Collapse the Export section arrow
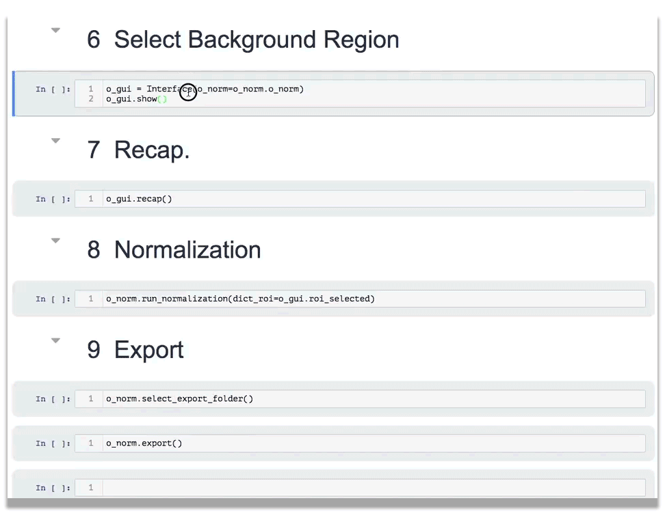The width and height of the screenshot is (665, 518). (x=56, y=340)
